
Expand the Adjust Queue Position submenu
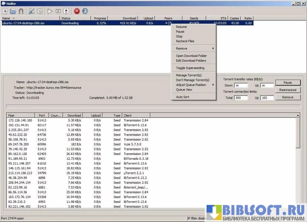pos(193,85)
